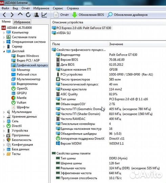Click Обновления драйверов toolbar button
The height and width of the screenshot is (183, 166).
127,15
